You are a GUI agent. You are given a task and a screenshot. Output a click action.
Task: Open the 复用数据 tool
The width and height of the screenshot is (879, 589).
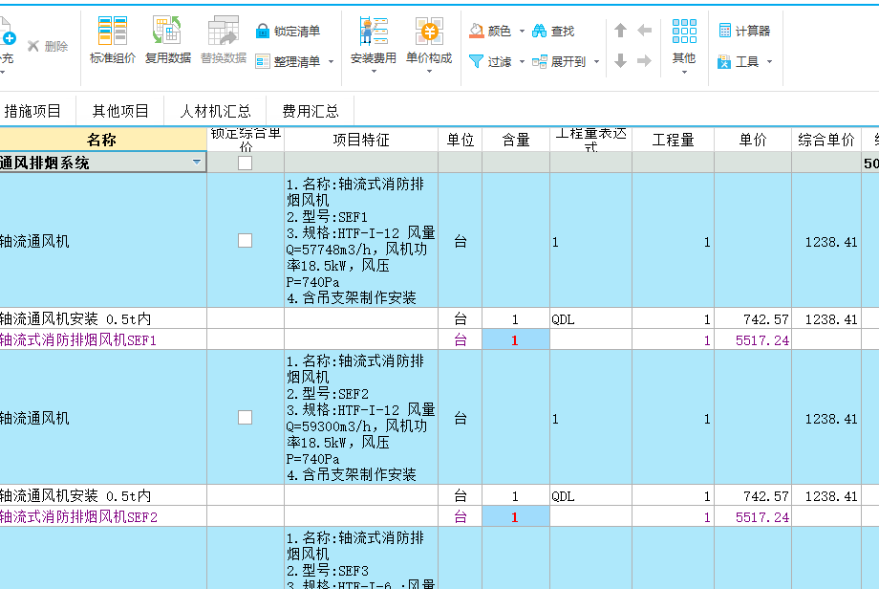tap(167, 40)
